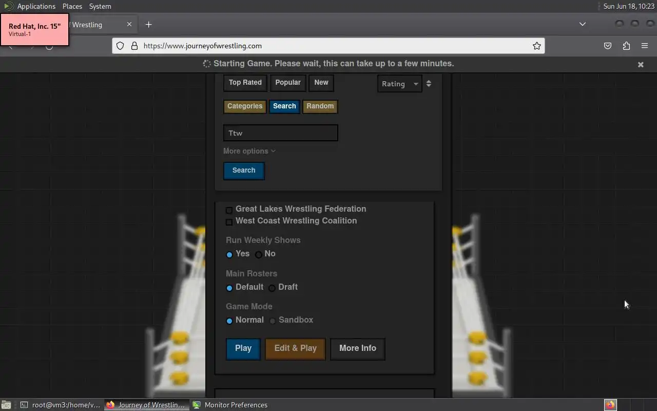Switch to Journey of Wrestling taskbar item
This screenshot has height=411, width=657.
tap(146, 405)
